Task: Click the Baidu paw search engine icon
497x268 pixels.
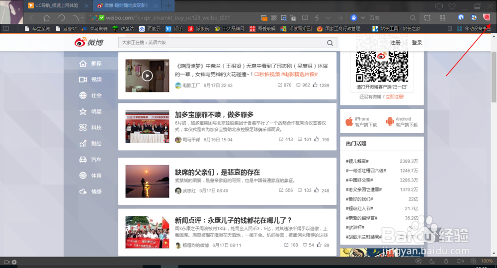Action: pos(354,18)
